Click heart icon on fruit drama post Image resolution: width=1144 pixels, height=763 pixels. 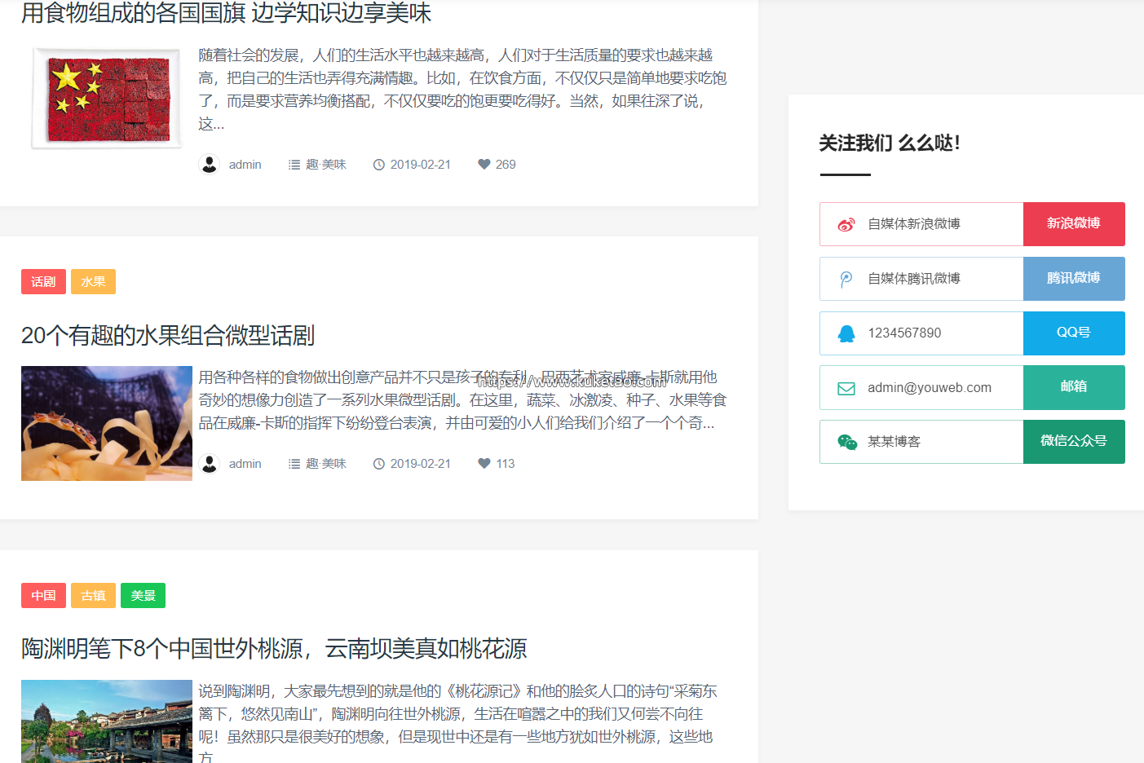click(484, 463)
